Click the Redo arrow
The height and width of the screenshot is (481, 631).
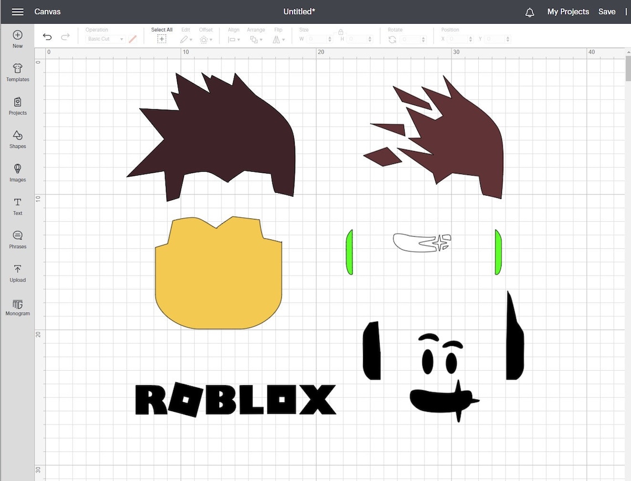(65, 36)
